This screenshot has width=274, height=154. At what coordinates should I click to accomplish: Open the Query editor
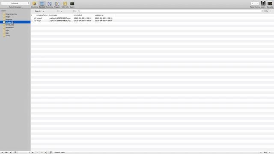[72, 5]
